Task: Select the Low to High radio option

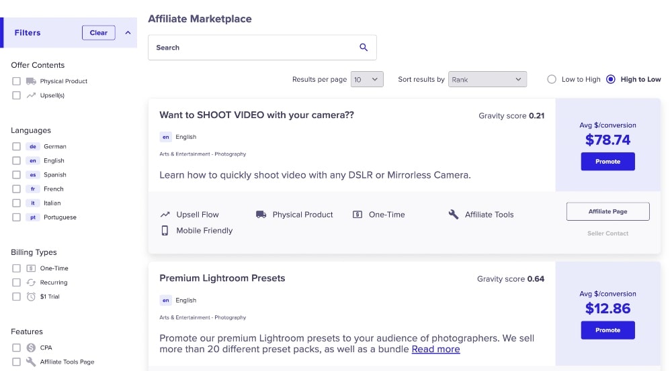Action: [552, 79]
